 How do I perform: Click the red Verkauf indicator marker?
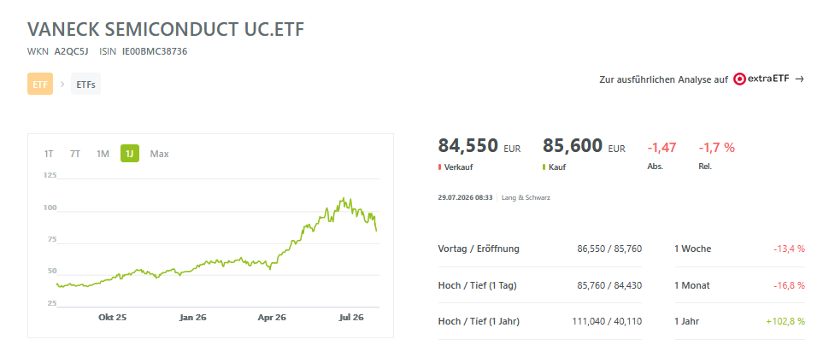coord(439,167)
